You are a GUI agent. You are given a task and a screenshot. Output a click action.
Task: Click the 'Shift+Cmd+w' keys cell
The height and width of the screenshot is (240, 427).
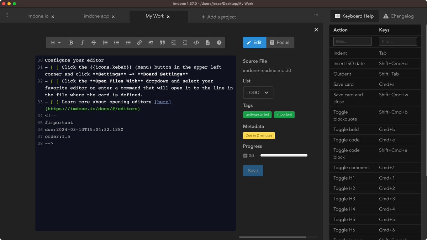(x=393, y=95)
